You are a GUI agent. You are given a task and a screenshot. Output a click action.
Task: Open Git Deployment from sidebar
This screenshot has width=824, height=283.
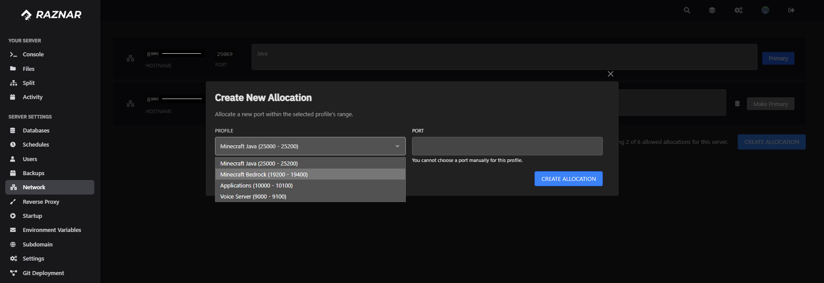pos(43,273)
